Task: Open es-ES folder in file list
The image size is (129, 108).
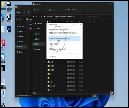Action: (x=50, y=90)
